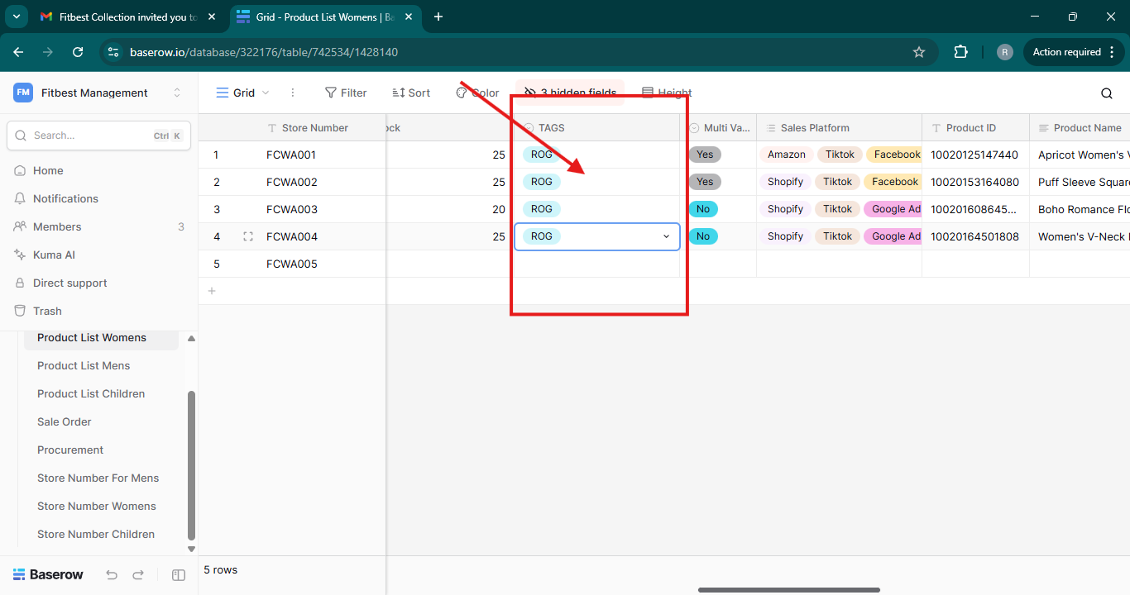Expand the Fitbest Management workspace switcher
The width and height of the screenshot is (1130, 595).
[x=176, y=93]
